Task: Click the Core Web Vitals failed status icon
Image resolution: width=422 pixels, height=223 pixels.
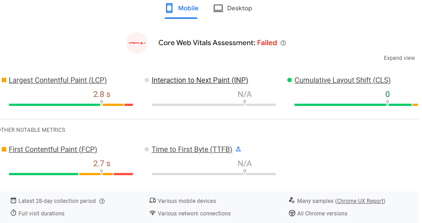Action: 137,43
